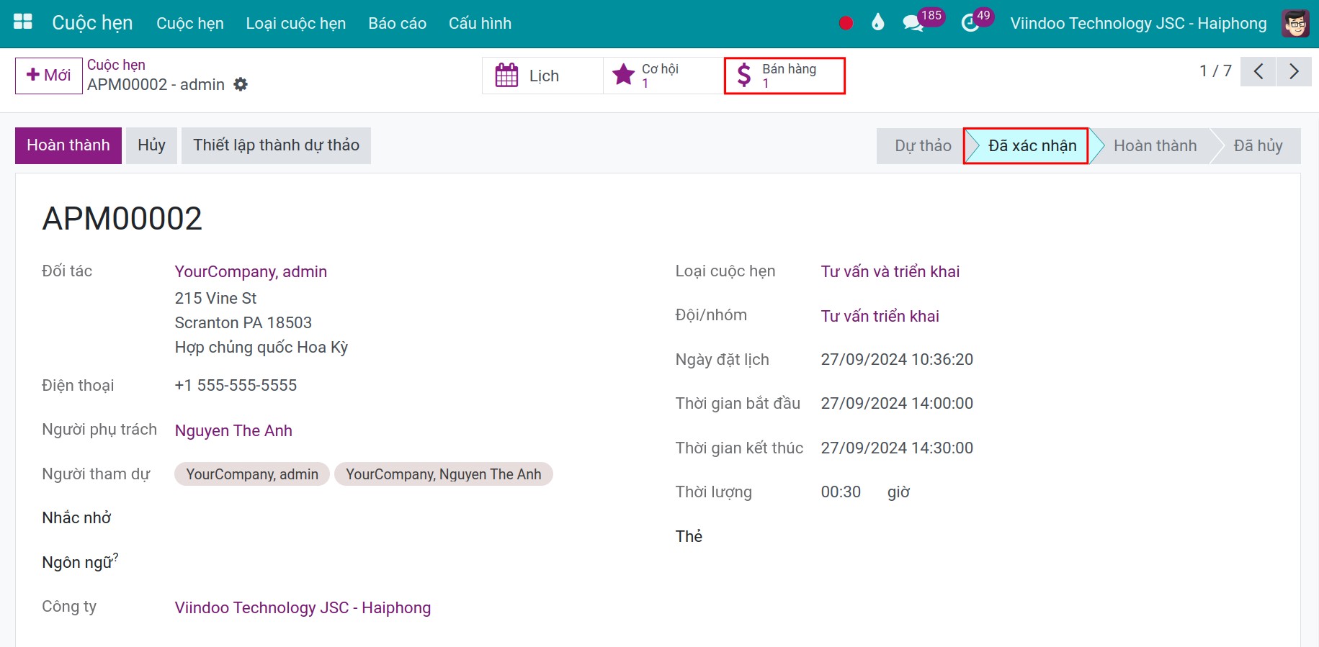1319x647 pixels.
Task: Click the red recording dot icon
Action: coord(846,23)
